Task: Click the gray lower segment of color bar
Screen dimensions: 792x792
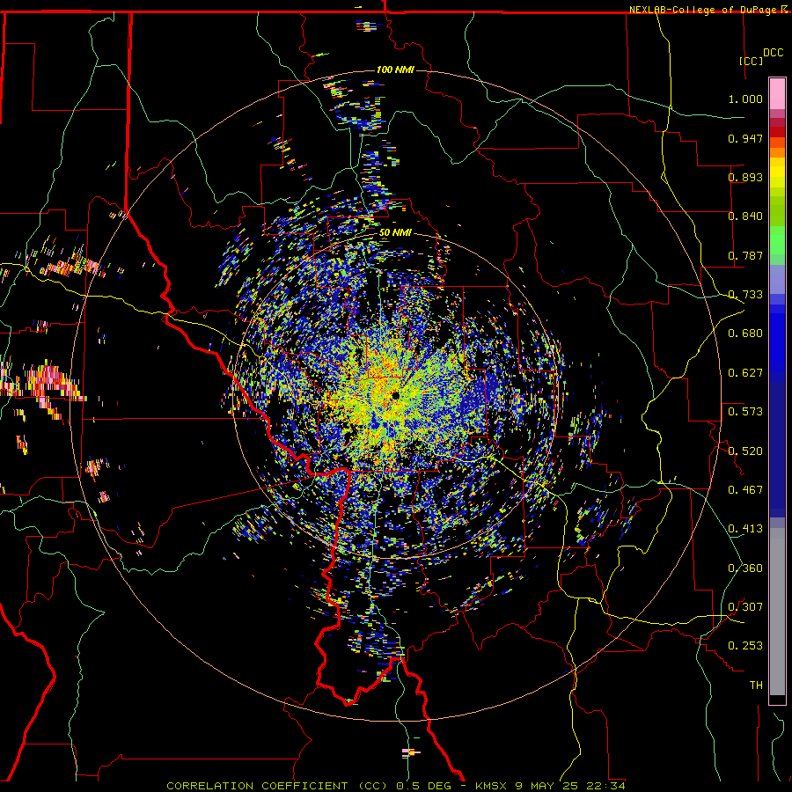Action: point(777,612)
